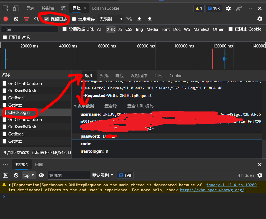Check the 隐藏数据 URL checkbox
This screenshot has height=219, width=266.
tap(64, 29)
